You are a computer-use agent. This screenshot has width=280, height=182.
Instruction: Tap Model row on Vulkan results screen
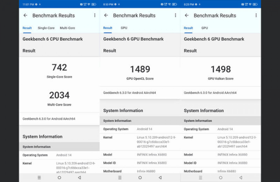point(221,154)
